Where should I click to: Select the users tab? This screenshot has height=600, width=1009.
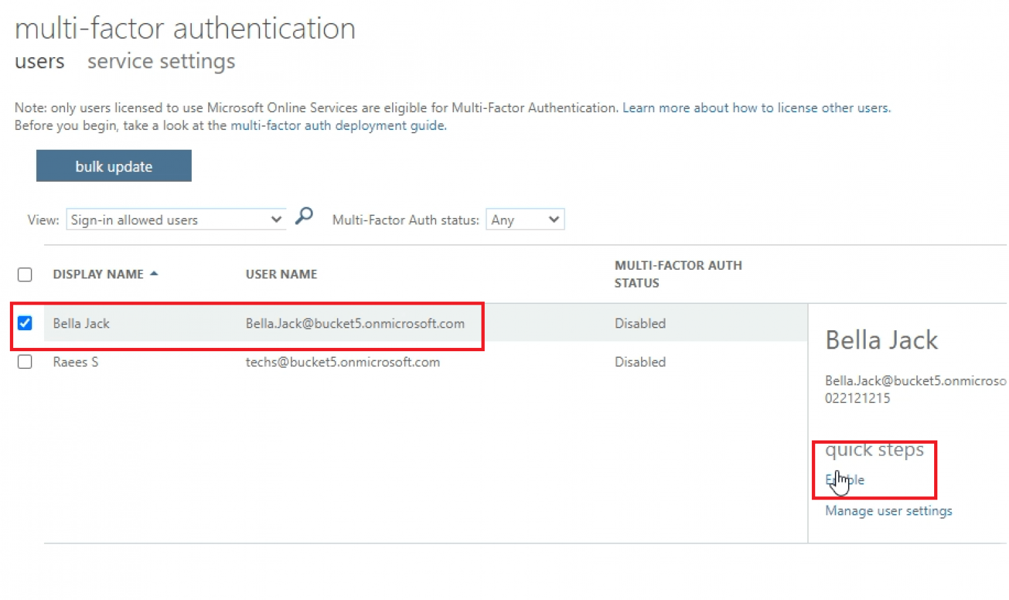39,61
